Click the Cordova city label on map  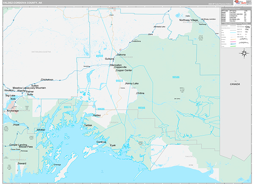[x=101, y=142]
